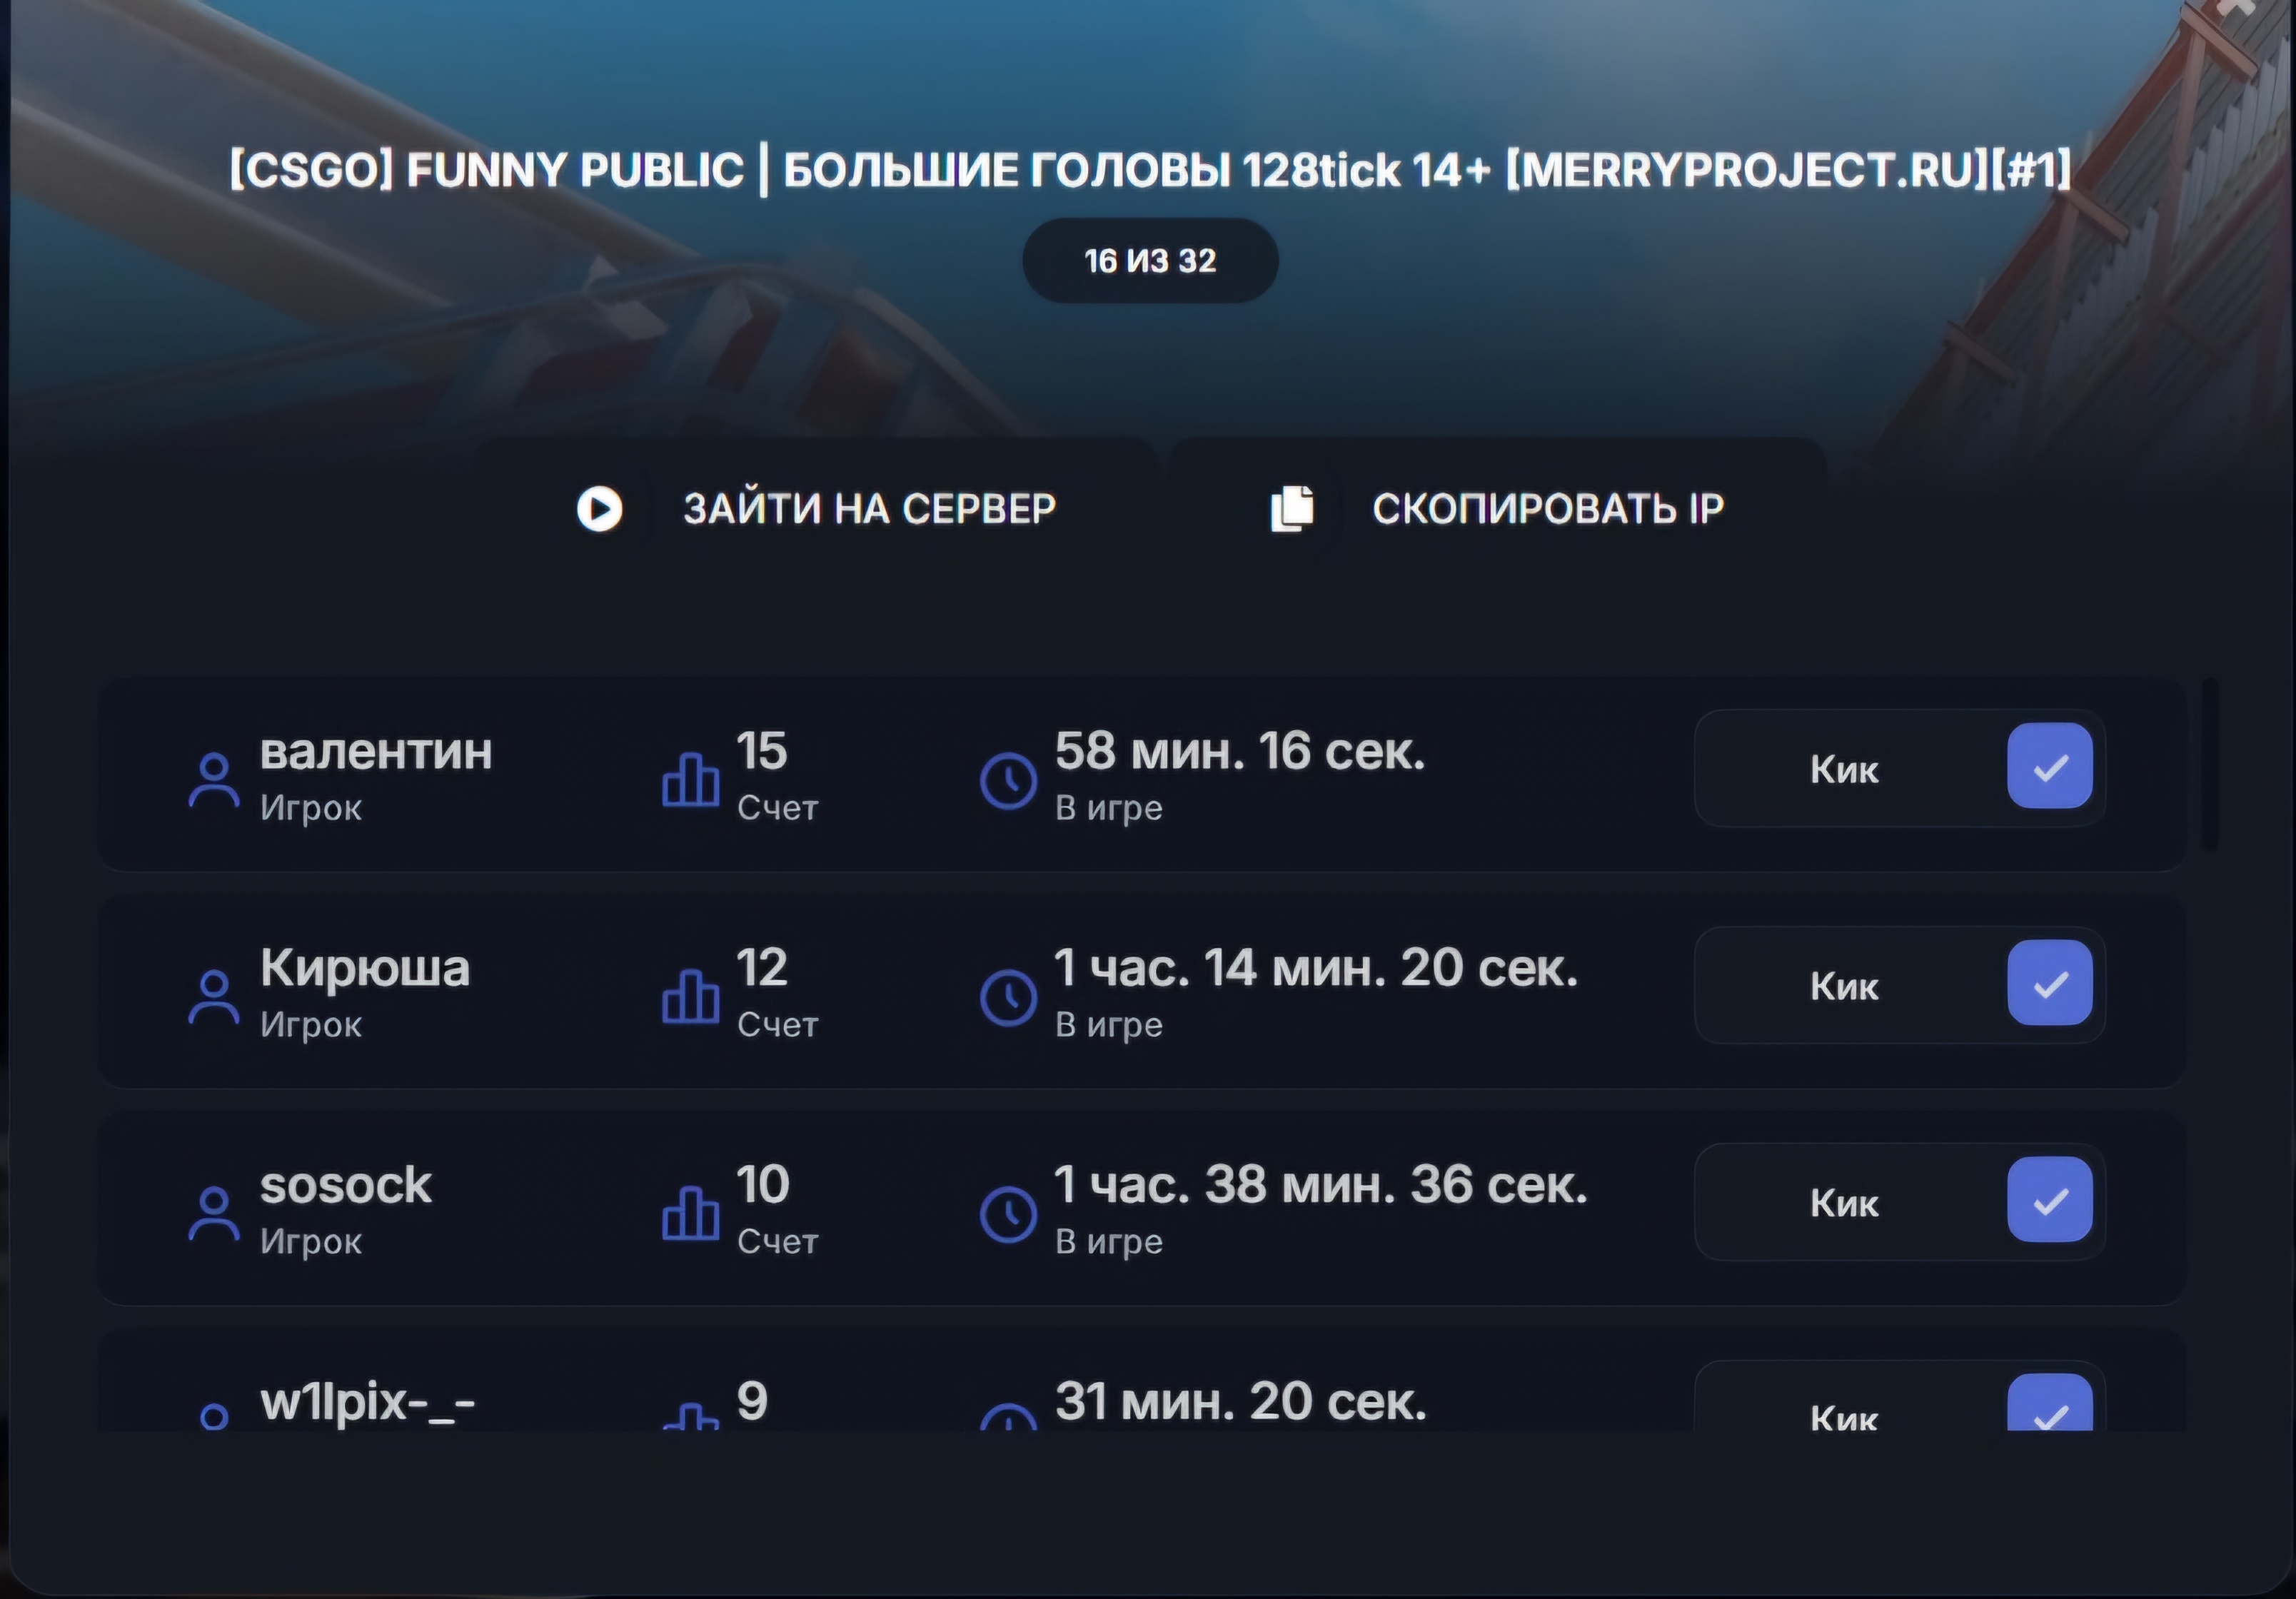
Task: Click the copy icon beside СКОПИРОВАТЬ IP
Action: coord(1292,508)
